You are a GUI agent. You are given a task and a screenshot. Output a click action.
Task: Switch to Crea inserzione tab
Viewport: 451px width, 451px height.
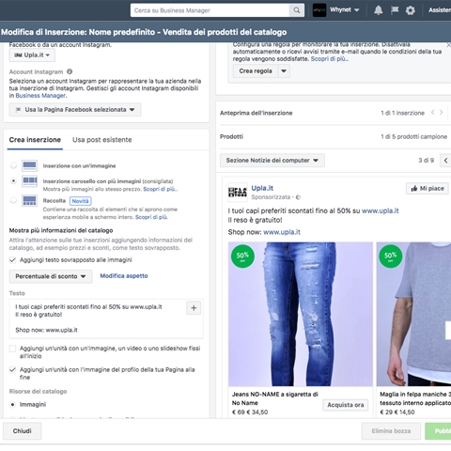(x=35, y=140)
